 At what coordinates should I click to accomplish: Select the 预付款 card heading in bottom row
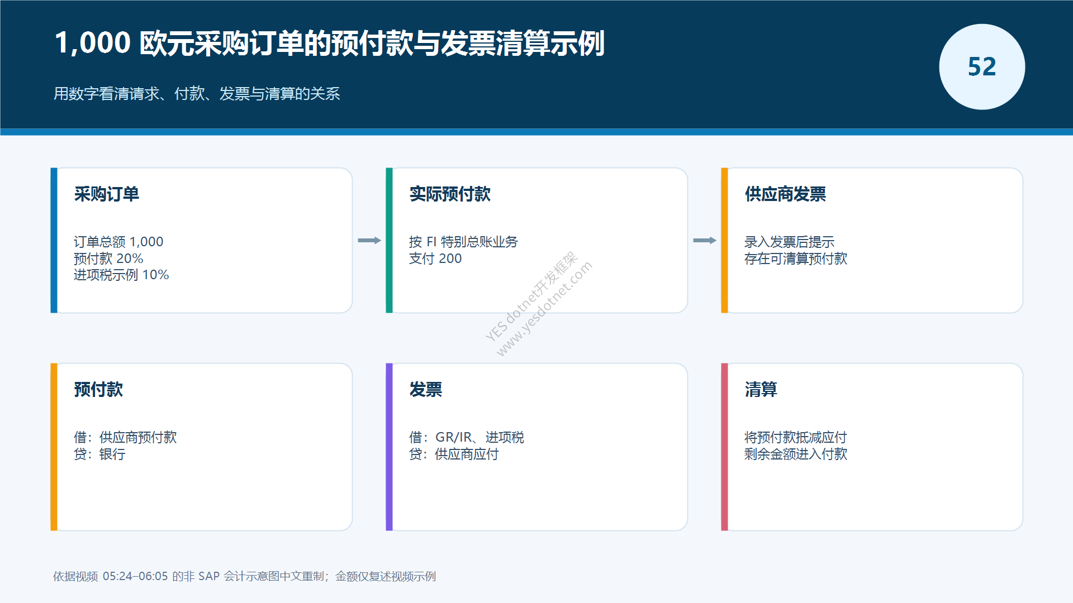98,389
